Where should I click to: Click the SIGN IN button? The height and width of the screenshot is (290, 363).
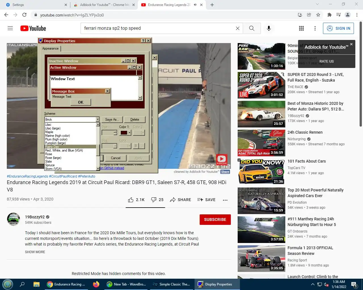click(x=338, y=28)
